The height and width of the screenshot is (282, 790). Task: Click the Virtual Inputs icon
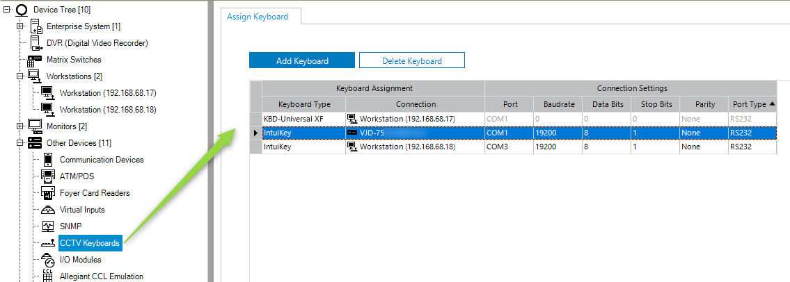point(48,210)
